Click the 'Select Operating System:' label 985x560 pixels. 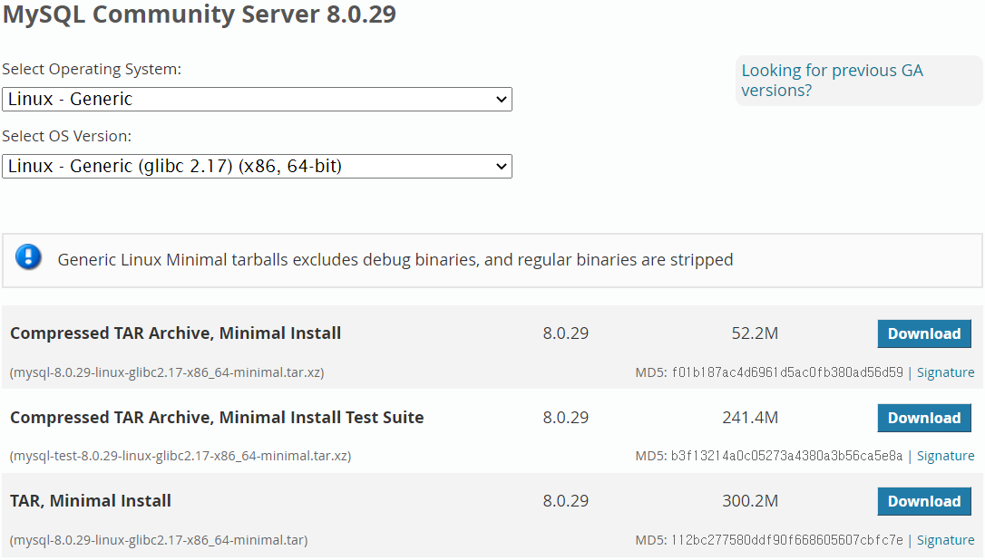point(92,69)
